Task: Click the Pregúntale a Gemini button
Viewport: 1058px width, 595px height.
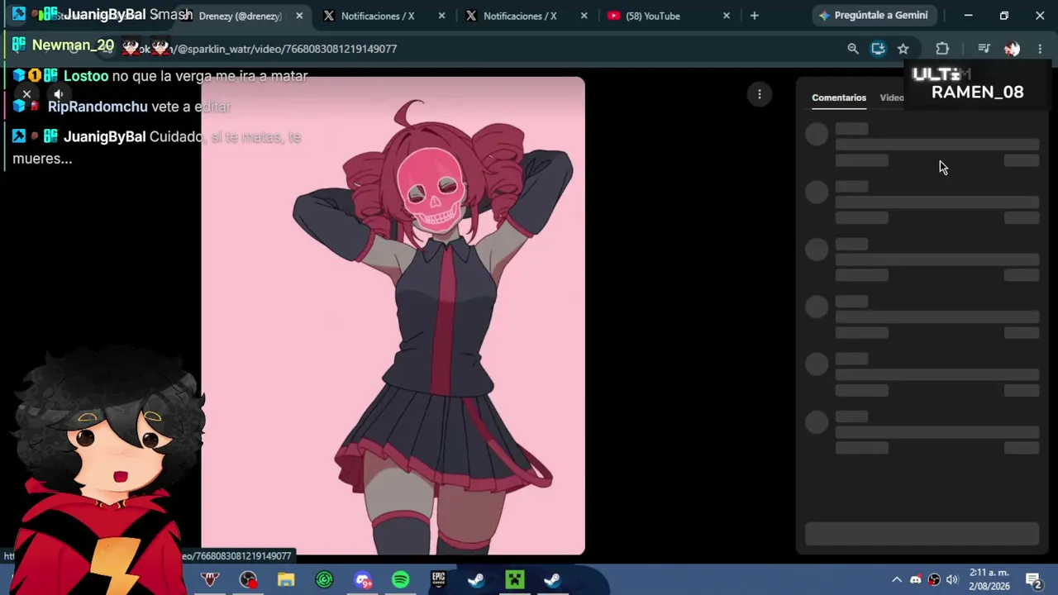Action: (874, 15)
